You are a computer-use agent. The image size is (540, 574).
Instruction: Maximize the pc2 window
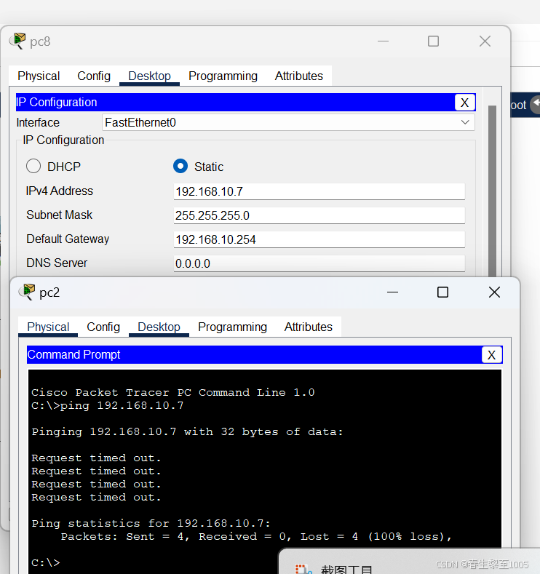pos(443,292)
